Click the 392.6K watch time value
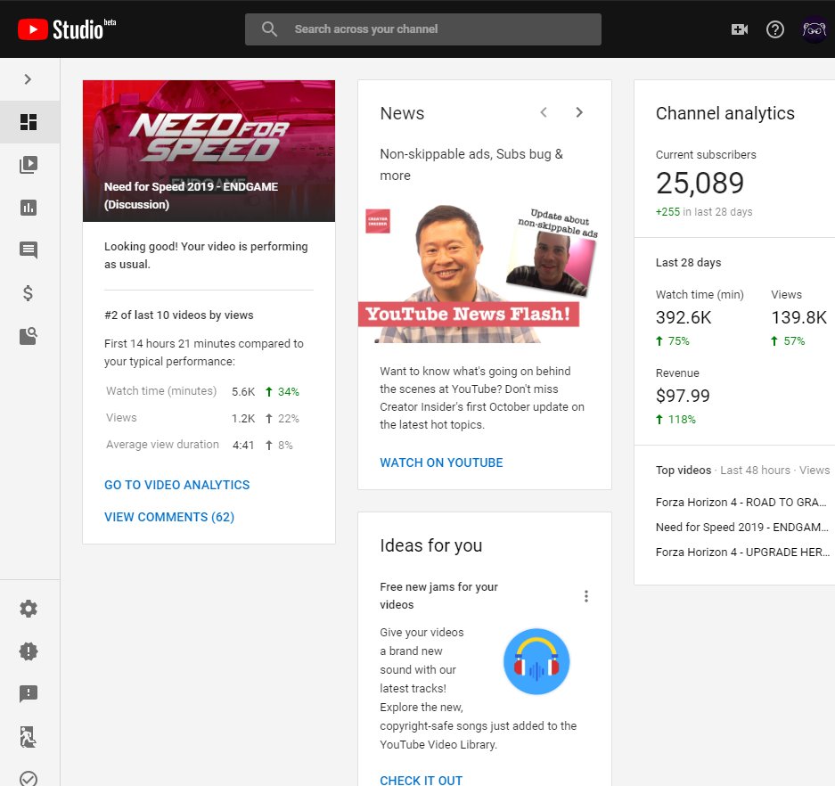835x786 pixels. click(684, 317)
